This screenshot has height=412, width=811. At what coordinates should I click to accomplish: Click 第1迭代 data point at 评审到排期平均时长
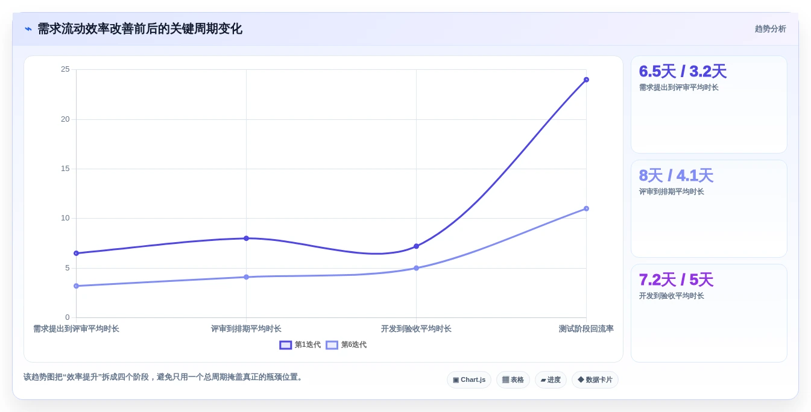pos(246,239)
